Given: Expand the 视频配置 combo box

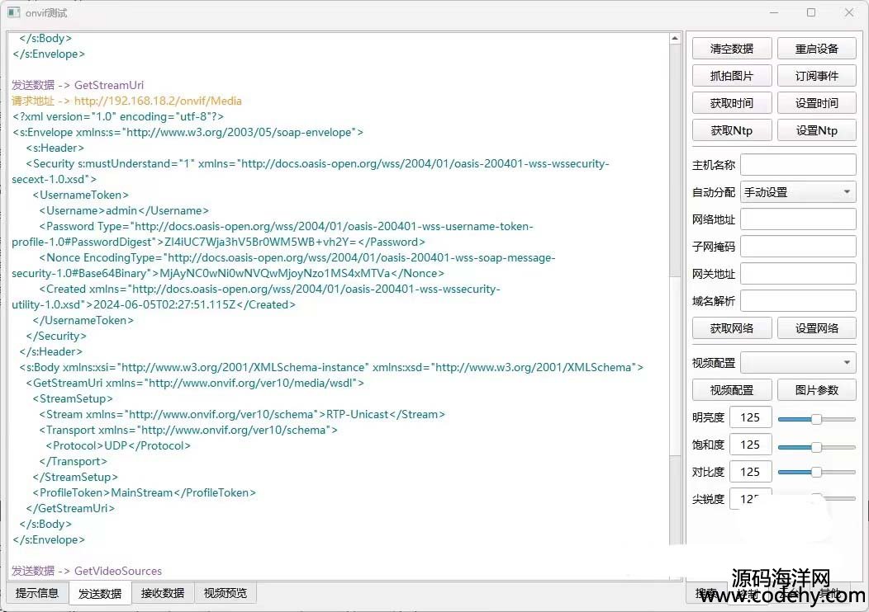Looking at the screenshot, I should pos(798,362).
